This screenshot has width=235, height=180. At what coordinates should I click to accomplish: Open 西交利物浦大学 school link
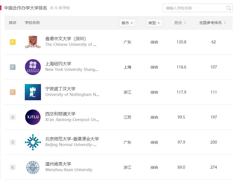pos(60,114)
